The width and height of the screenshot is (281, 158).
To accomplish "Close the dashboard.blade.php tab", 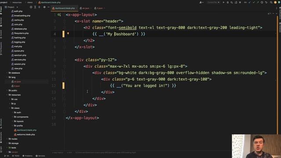I will point(76,8).
